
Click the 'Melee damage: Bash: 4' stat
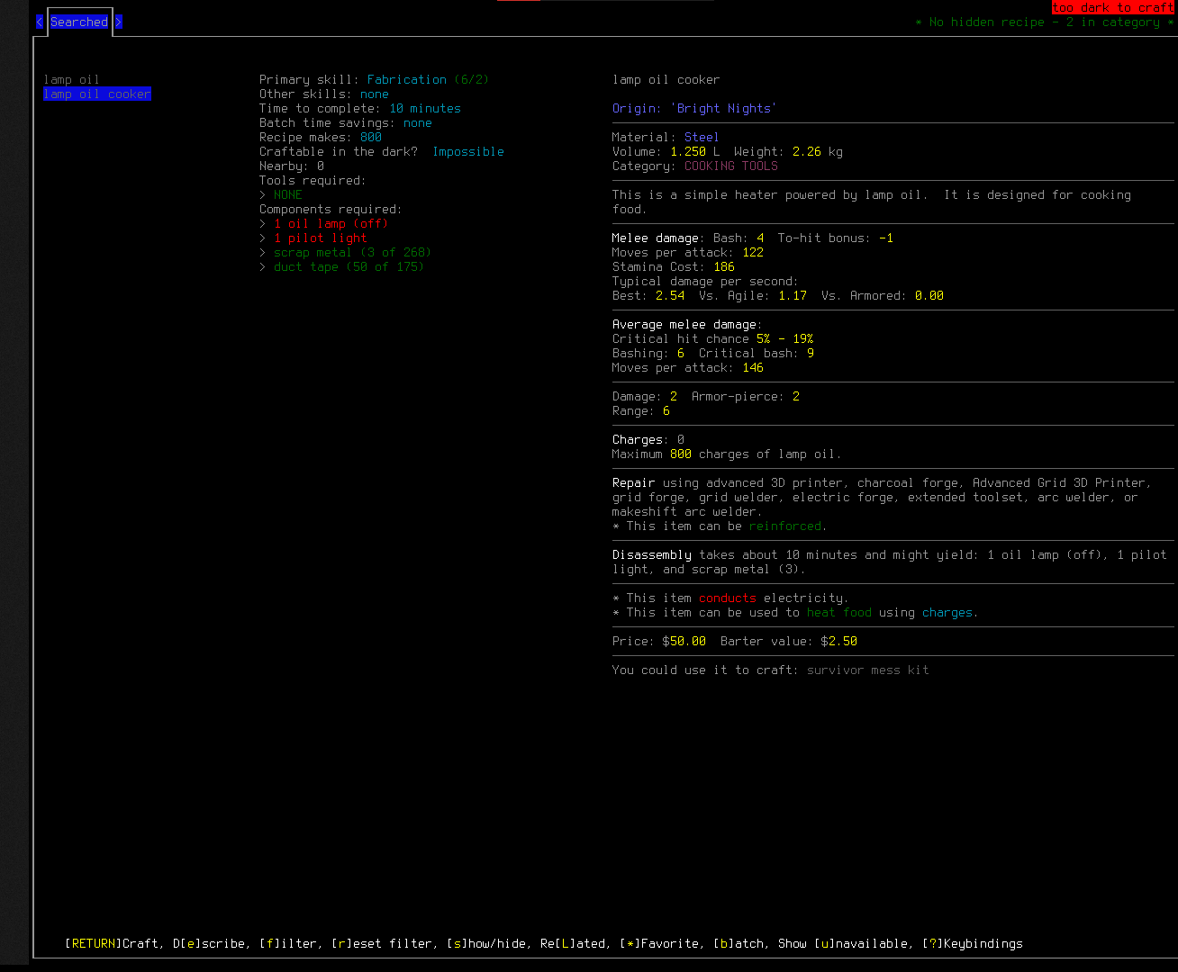click(688, 238)
